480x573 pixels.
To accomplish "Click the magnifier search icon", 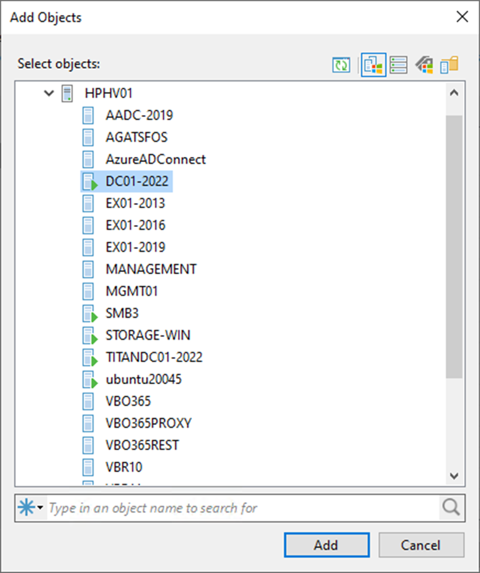I will [451, 508].
